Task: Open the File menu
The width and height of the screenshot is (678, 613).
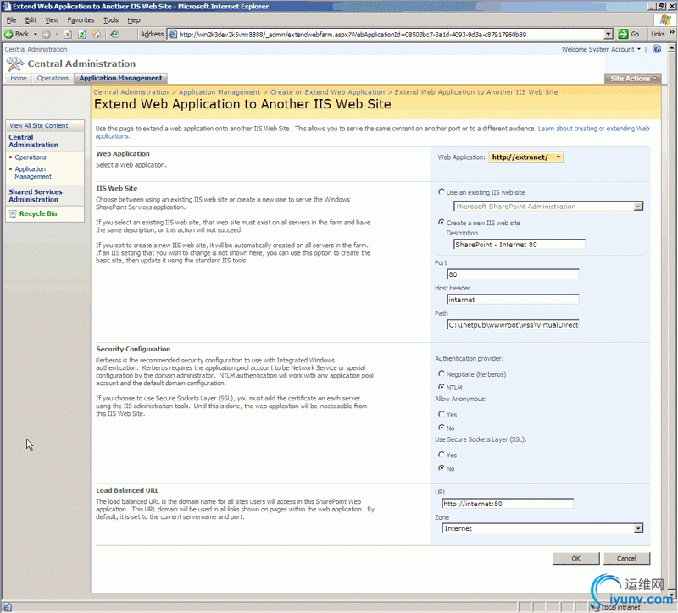Action: point(11,19)
